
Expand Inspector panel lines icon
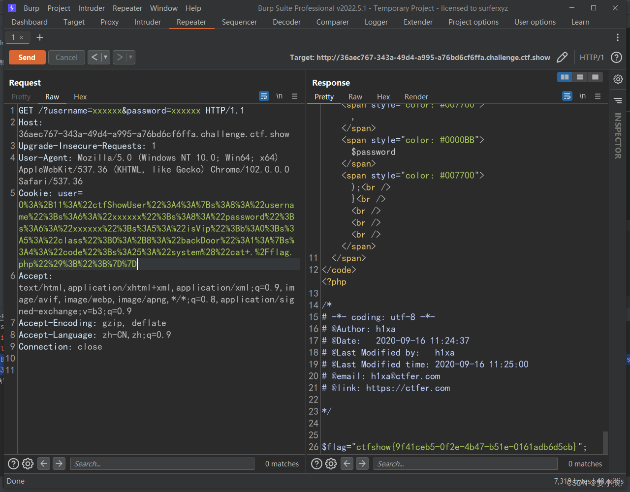[618, 100]
